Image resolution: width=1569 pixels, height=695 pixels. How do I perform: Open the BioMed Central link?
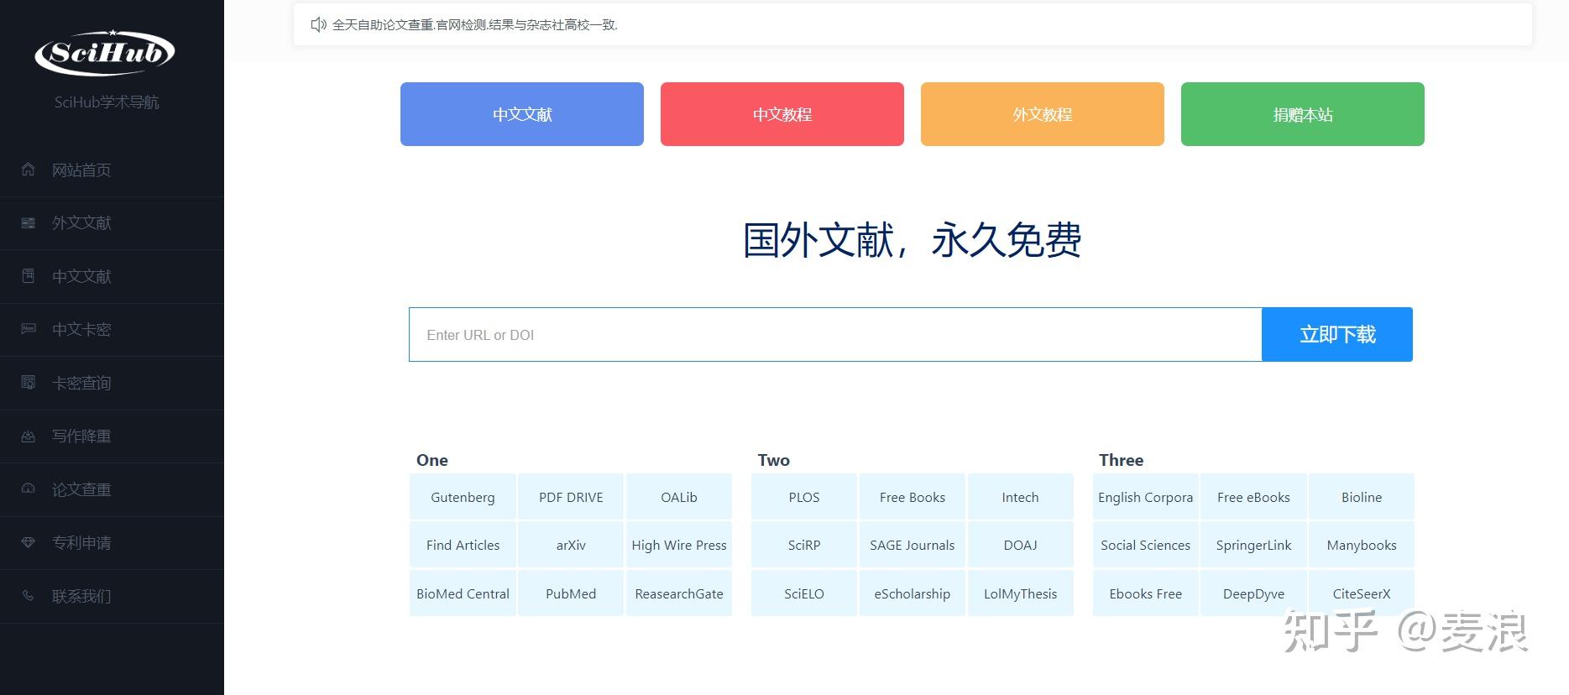click(463, 593)
